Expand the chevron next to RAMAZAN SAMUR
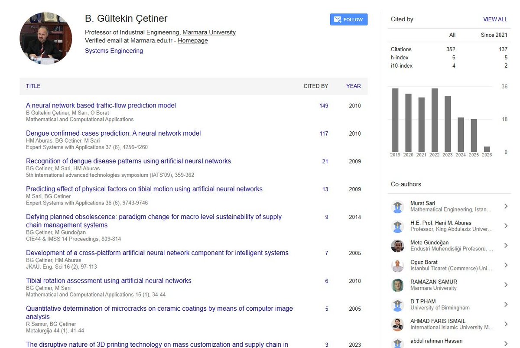The width and height of the screenshot is (520, 348). point(506,285)
